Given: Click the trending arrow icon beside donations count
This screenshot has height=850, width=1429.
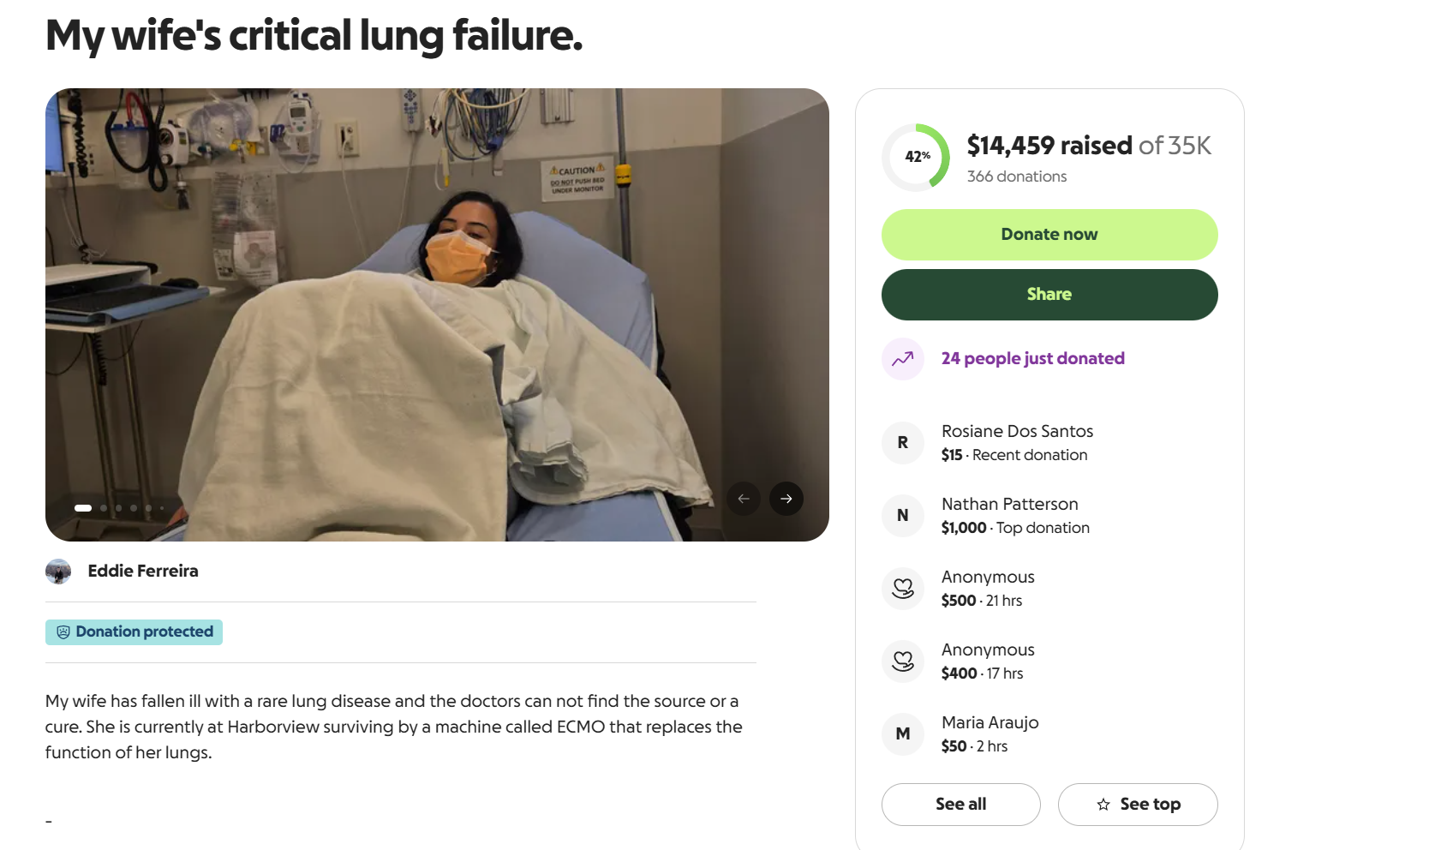Looking at the screenshot, I should pyautogui.click(x=903, y=359).
